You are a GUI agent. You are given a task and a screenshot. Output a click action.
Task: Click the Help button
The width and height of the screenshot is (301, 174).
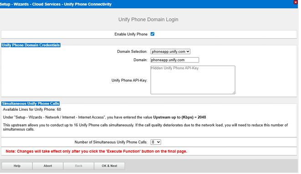[17, 166]
